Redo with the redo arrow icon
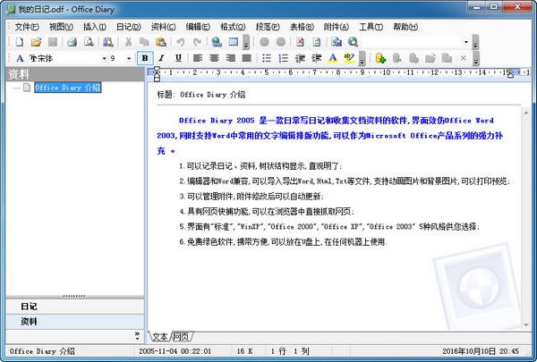Screen dimensions: 537x362 click(197, 42)
